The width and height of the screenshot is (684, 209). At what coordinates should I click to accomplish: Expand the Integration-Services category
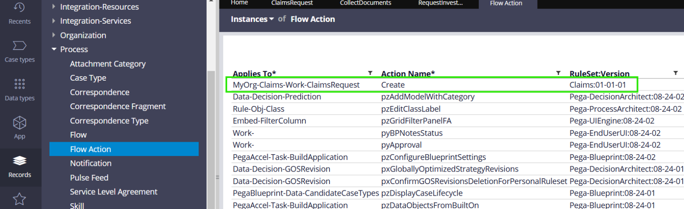click(x=54, y=21)
